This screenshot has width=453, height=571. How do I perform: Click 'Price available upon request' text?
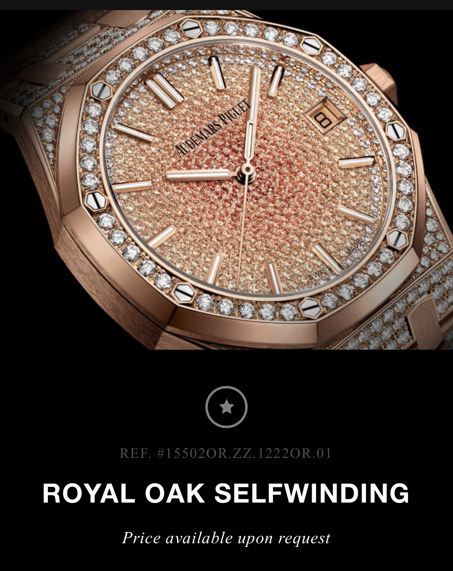tap(226, 538)
